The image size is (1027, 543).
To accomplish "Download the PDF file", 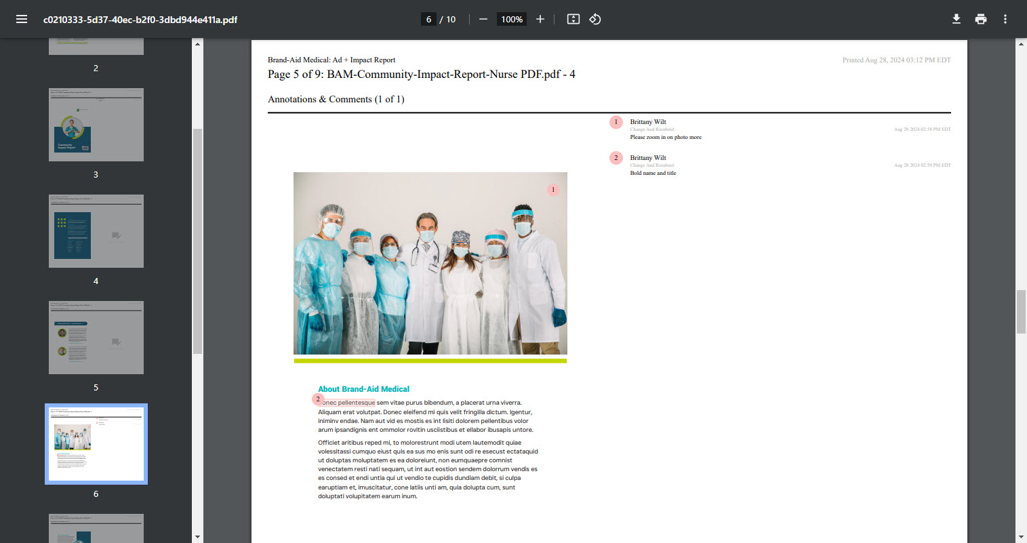I will click(956, 19).
